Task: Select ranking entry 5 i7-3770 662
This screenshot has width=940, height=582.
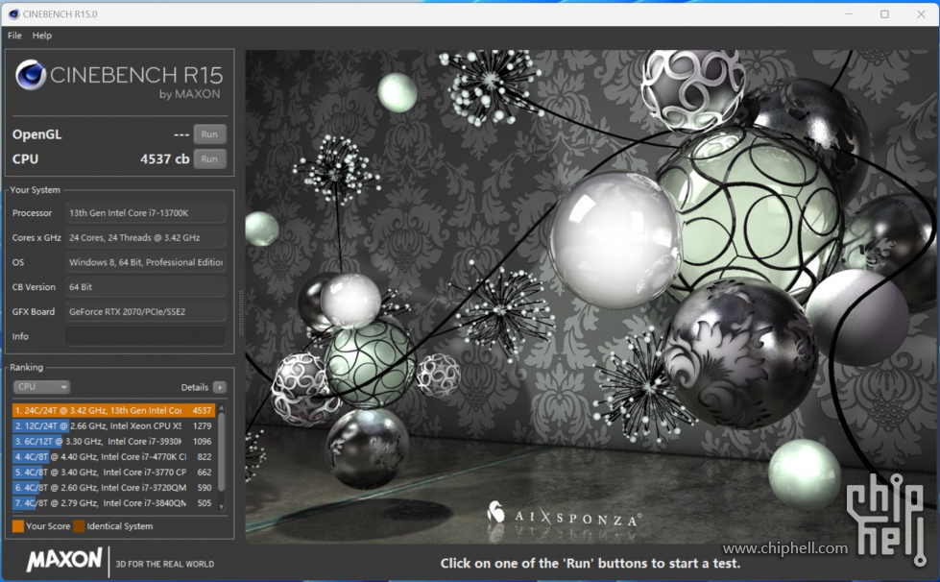Action: pos(113,473)
